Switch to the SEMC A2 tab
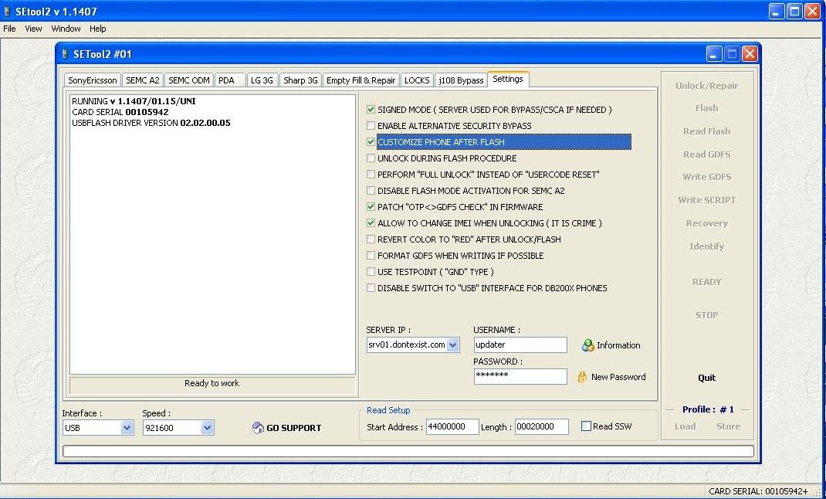 142,80
